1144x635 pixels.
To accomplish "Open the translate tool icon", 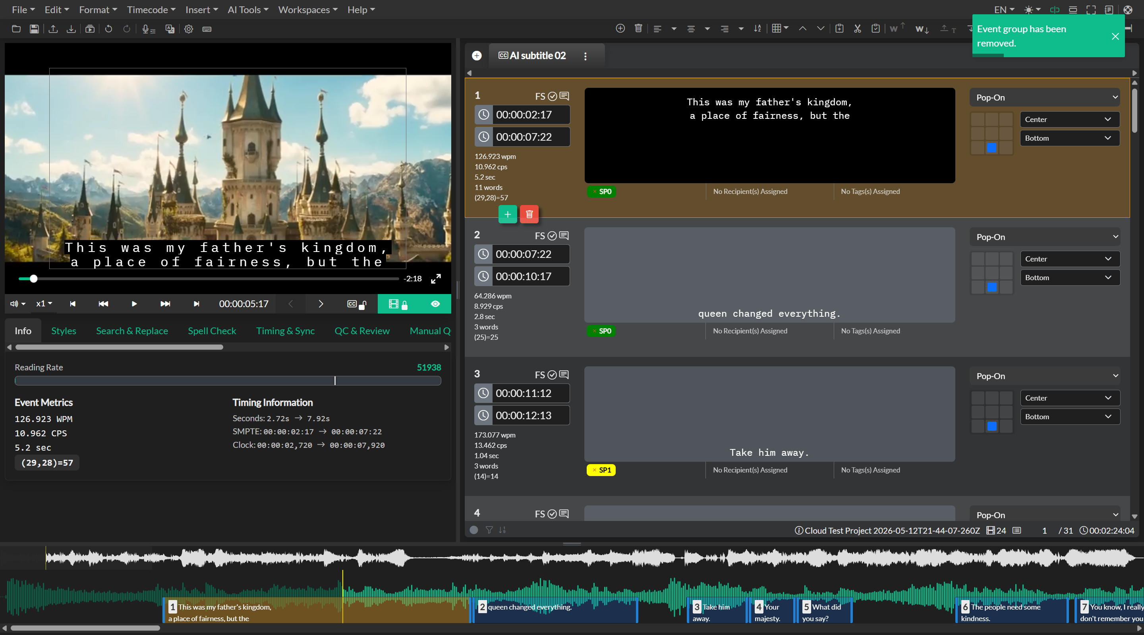I will coord(170,29).
